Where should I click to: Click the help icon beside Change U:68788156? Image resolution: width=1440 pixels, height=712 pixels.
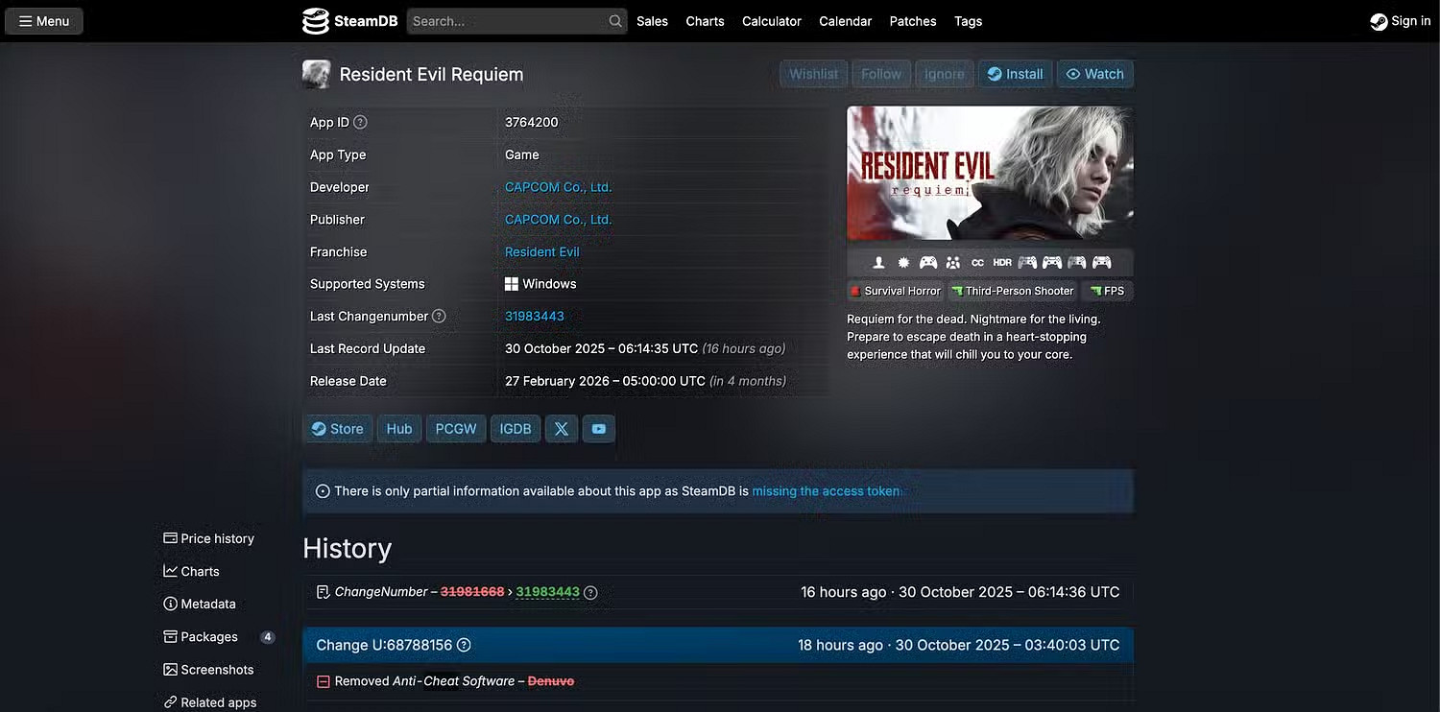(464, 645)
